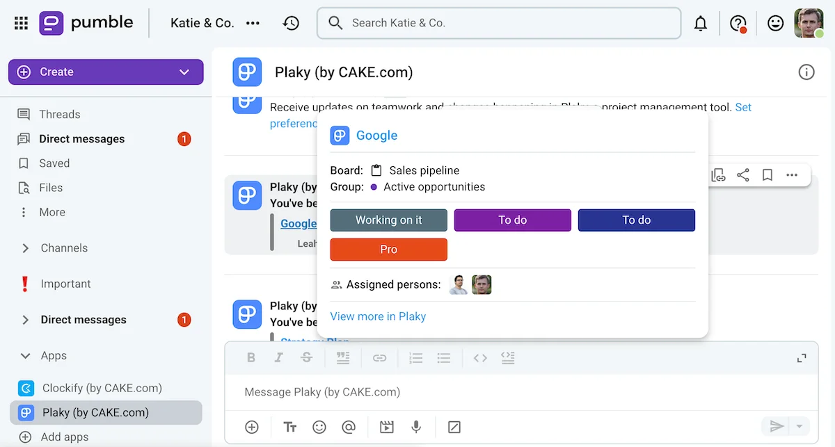Record a video clip icon

pos(387,427)
